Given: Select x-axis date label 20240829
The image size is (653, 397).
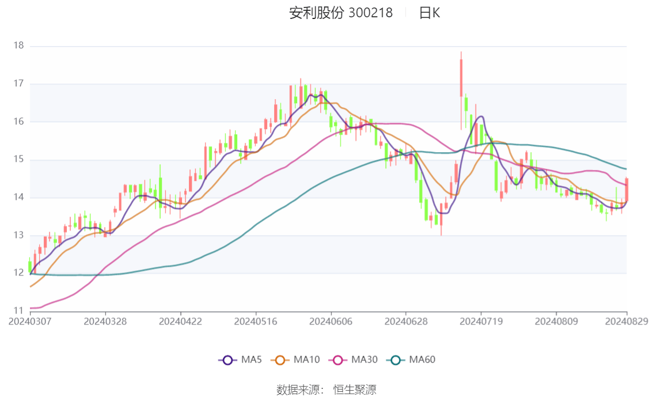Looking at the screenshot, I should point(627,322).
